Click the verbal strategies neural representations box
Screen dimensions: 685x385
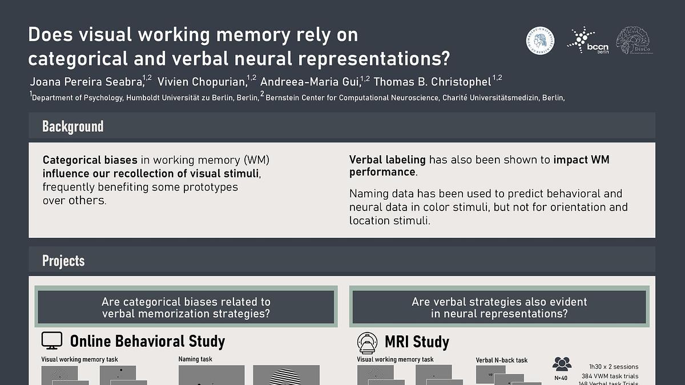click(499, 307)
